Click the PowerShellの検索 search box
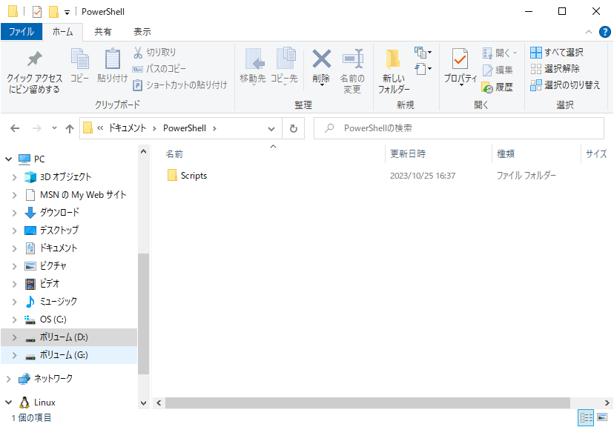 (459, 128)
